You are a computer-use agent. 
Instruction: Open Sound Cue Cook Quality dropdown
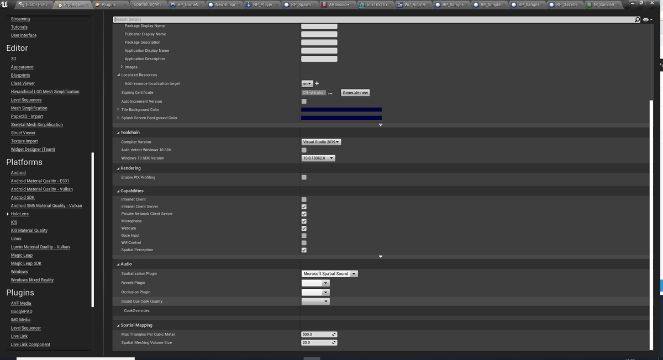pos(315,301)
